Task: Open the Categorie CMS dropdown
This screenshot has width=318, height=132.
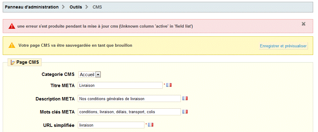Action: click(x=90, y=75)
